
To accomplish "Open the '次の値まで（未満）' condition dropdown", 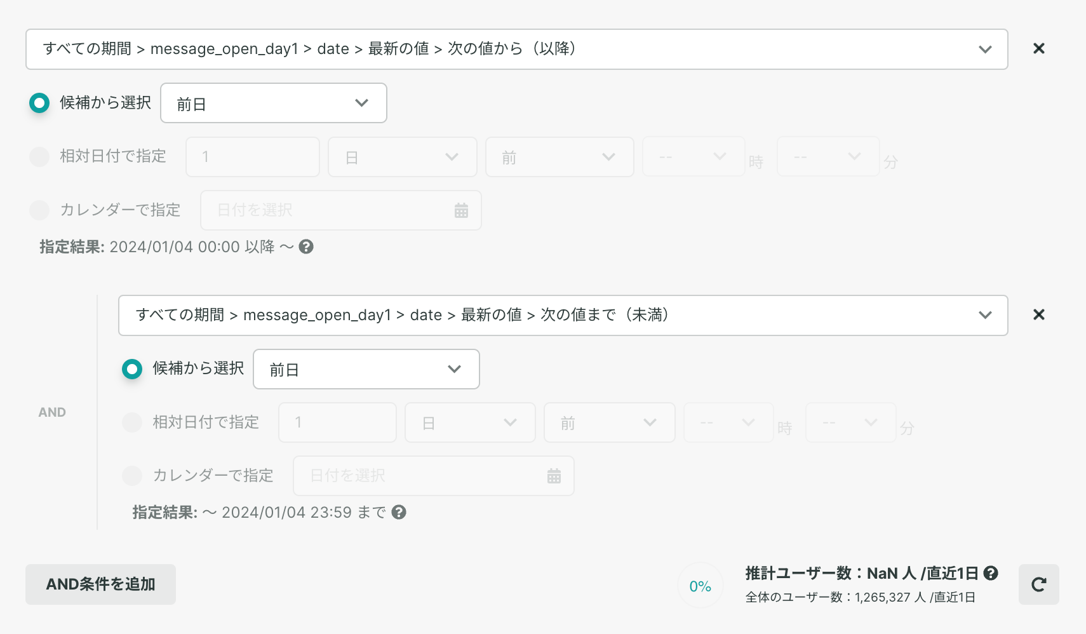I will [563, 315].
